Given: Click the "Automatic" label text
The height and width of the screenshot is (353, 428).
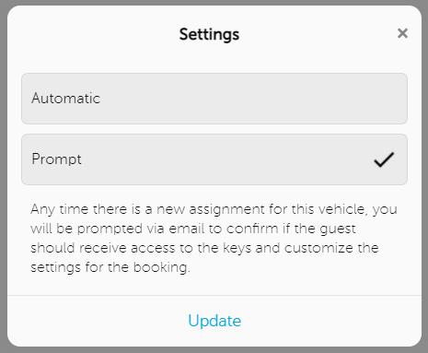Looking at the screenshot, I should coord(66,99).
